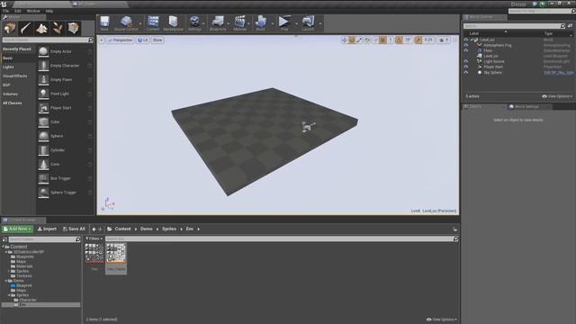
Task: Open World Outliner View Options dropdown
Action: (557, 96)
